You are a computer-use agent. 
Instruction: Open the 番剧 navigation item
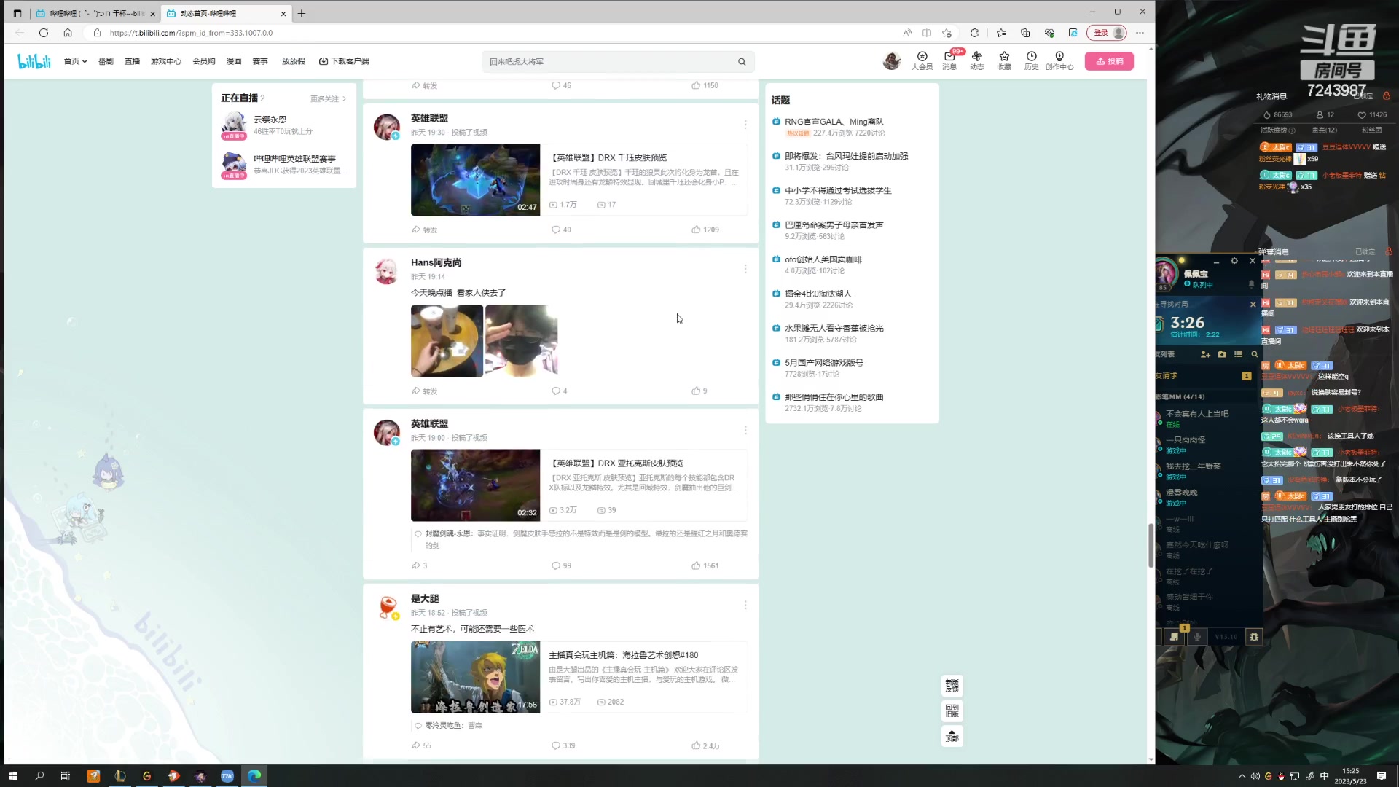point(106,61)
